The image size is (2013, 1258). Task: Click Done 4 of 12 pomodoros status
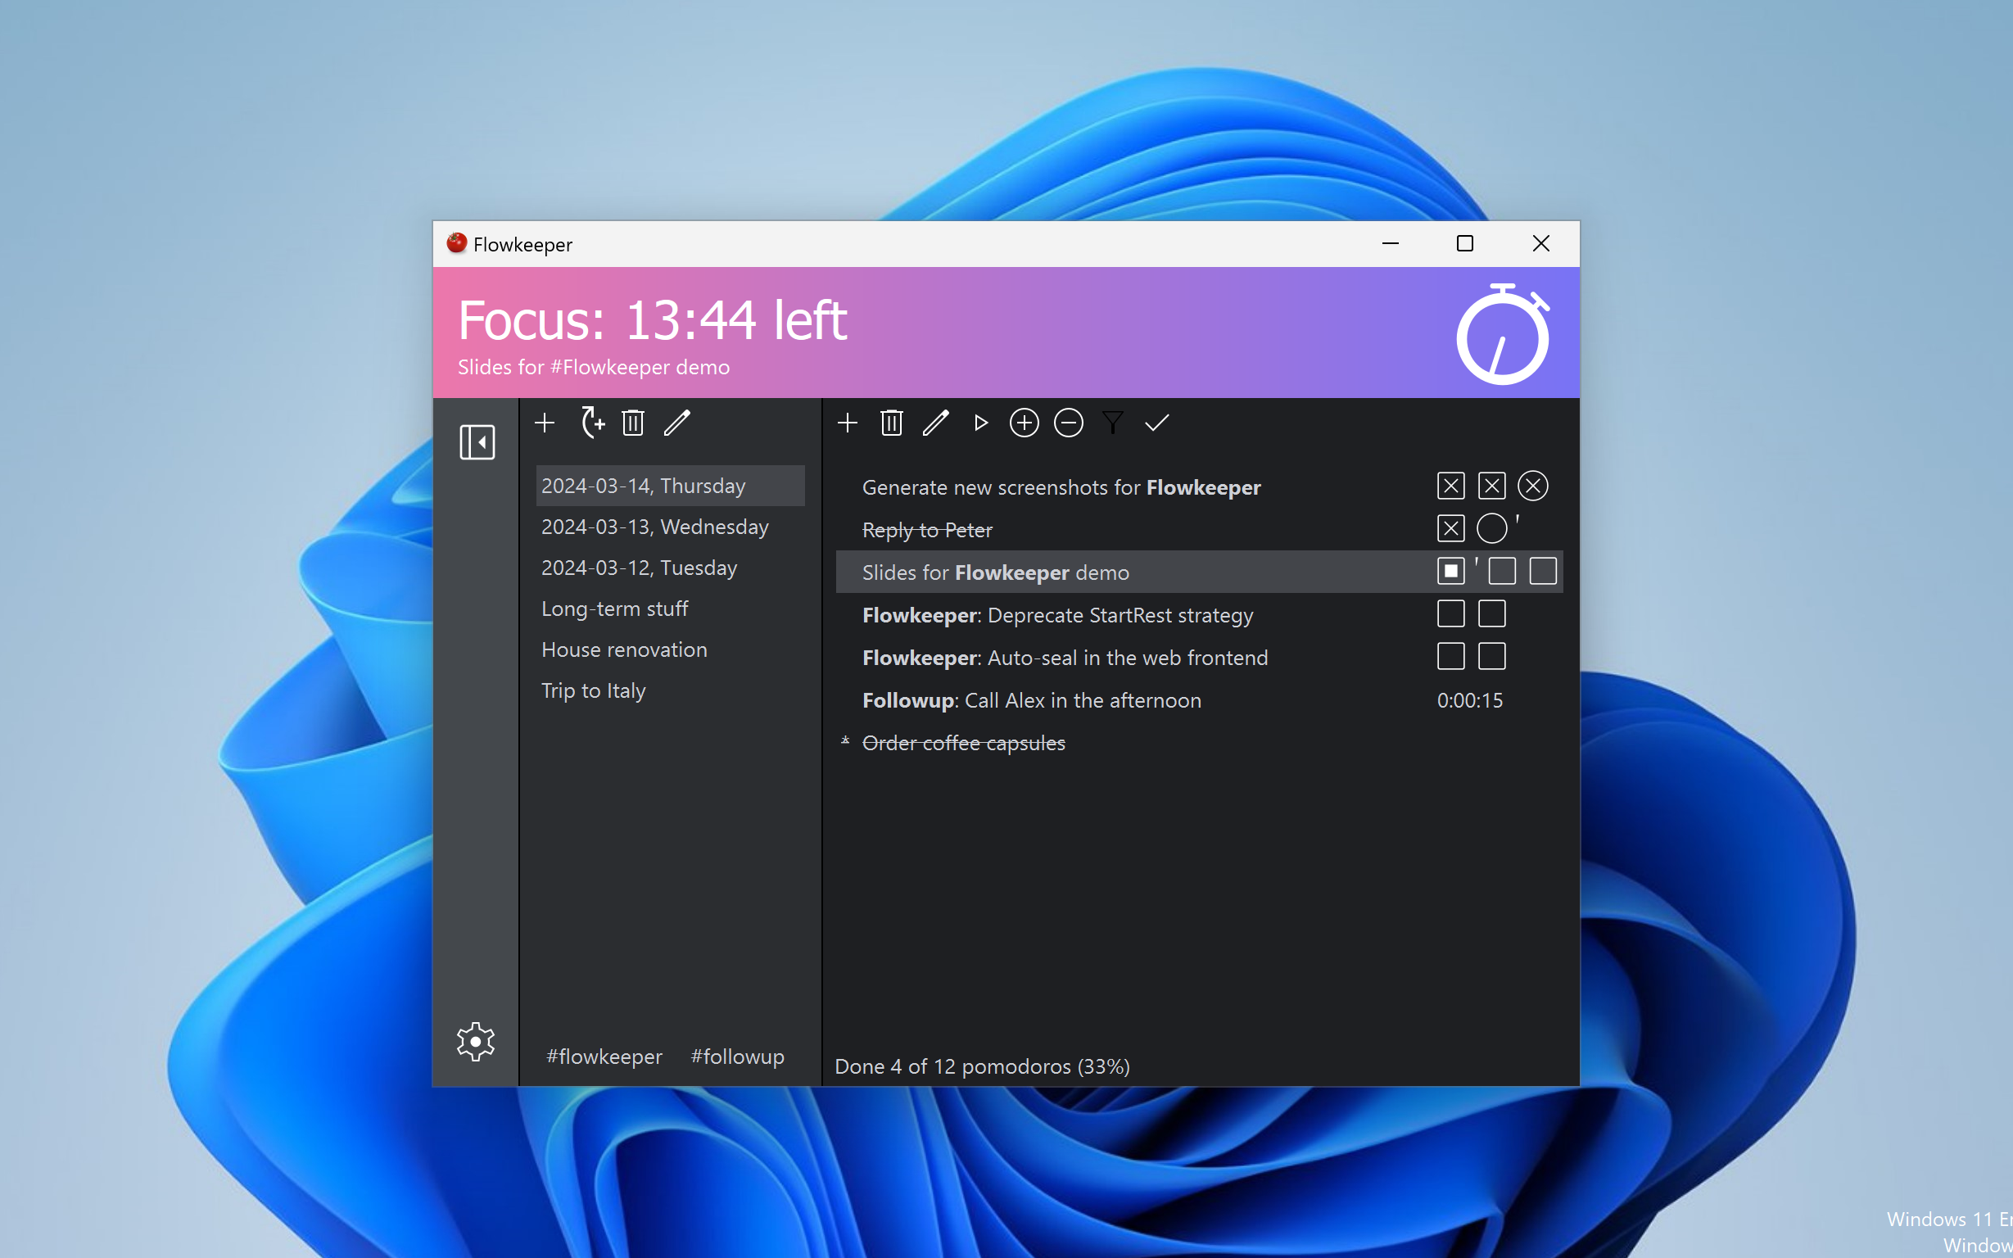982,1066
